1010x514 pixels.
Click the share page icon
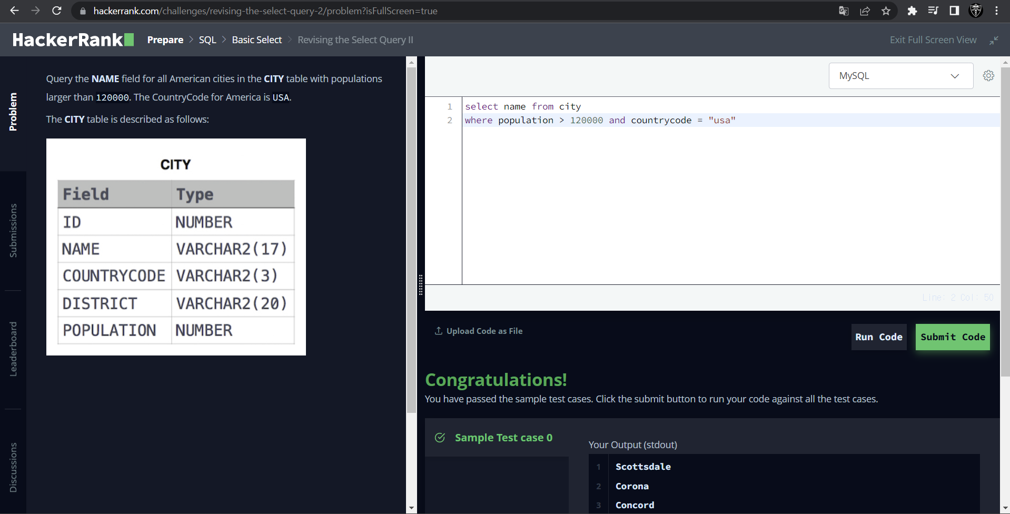(865, 11)
